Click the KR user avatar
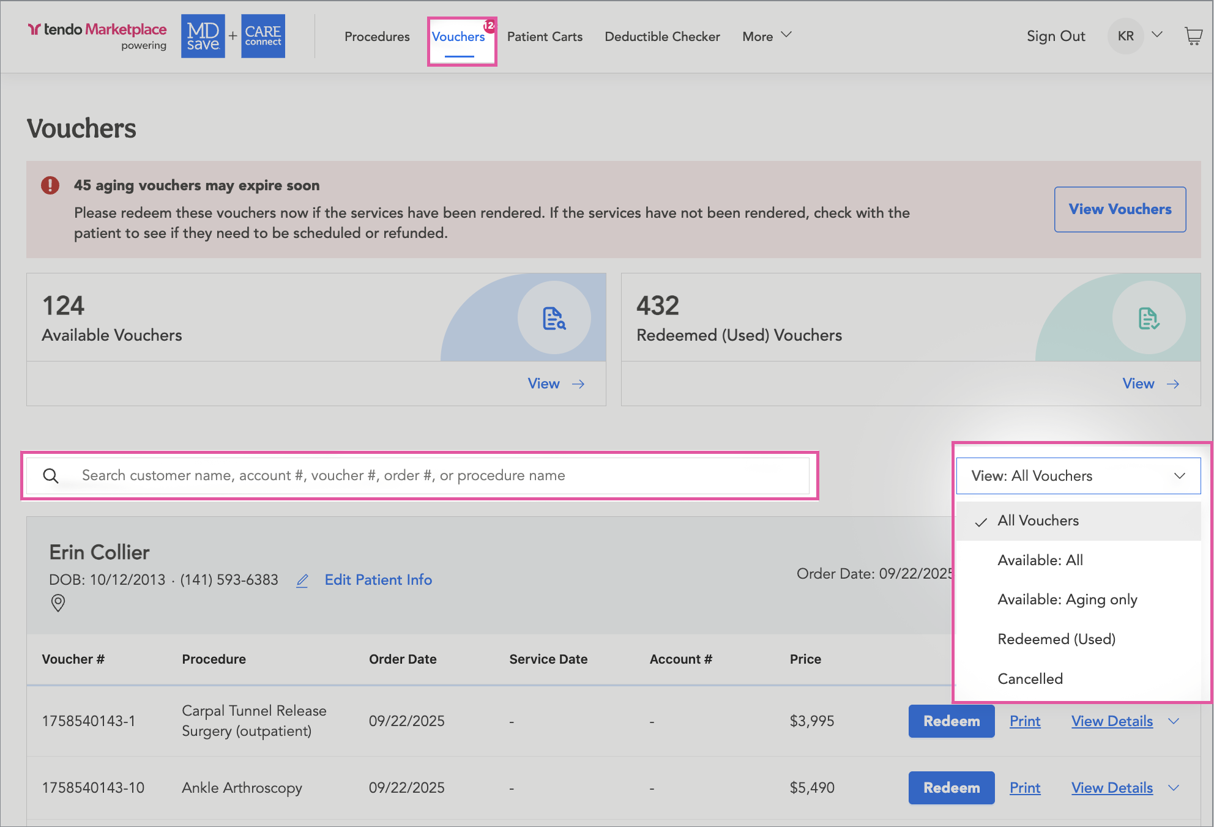The height and width of the screenshot is (827, 1214). click(x=1125, y=36)
